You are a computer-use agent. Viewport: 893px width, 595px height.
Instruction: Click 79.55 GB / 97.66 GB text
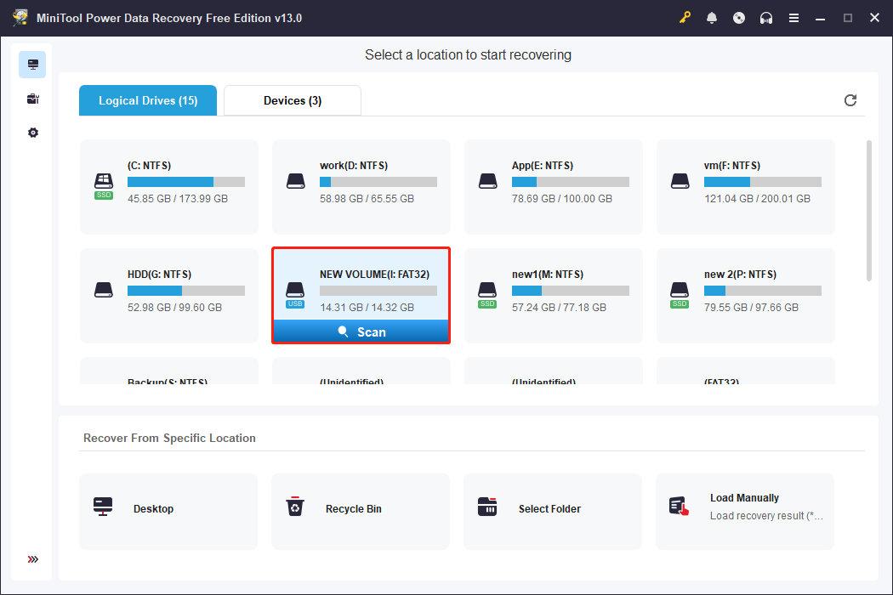[x=752, y=308]
